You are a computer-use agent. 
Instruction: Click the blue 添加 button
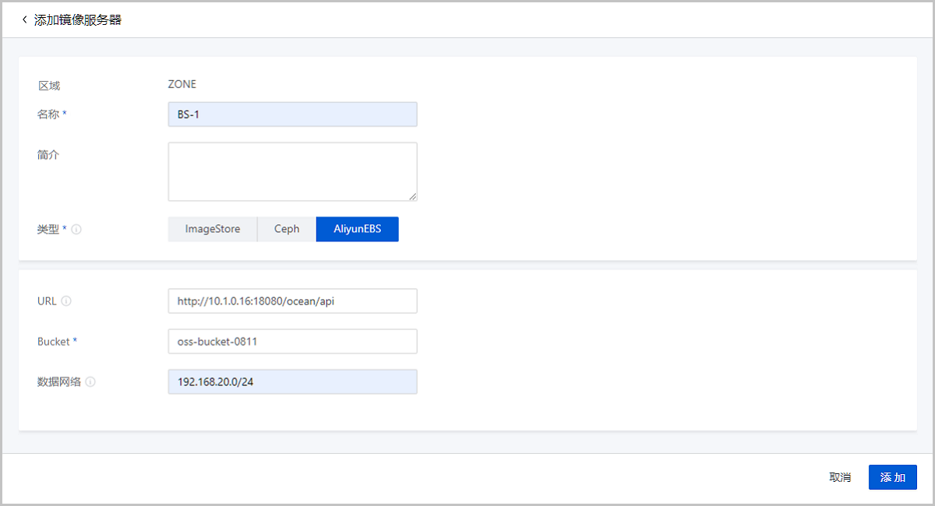click(x=892, y=477)
